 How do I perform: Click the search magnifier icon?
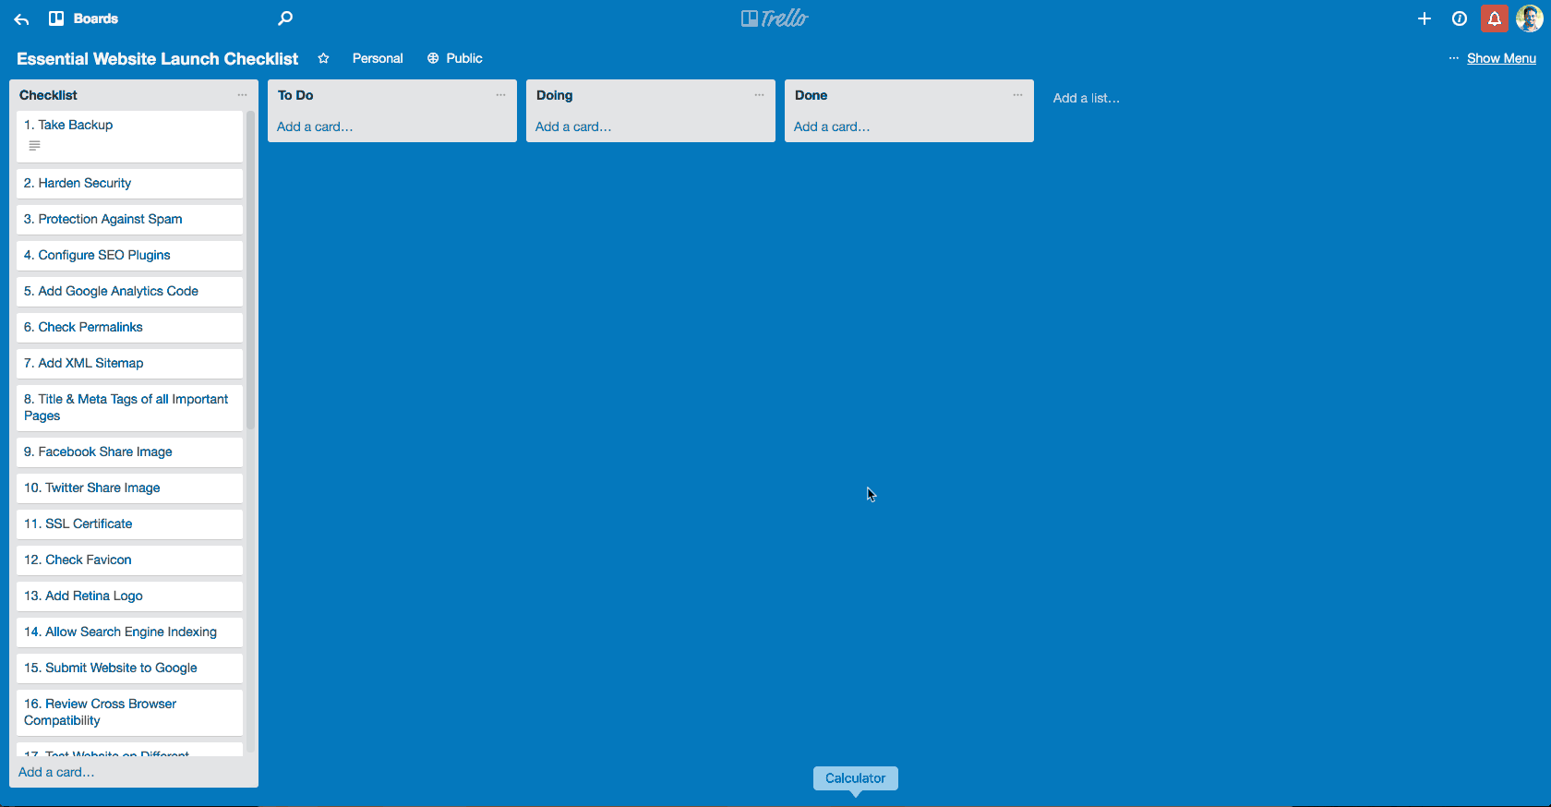click(285, 18)
